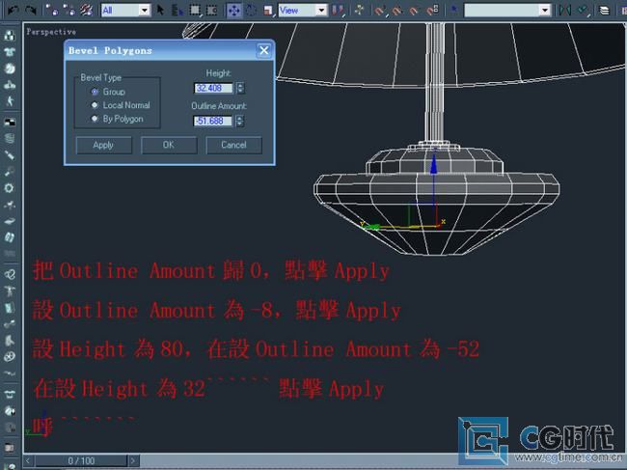
Task: Click the reactor Create Plane icon
Action: pos(10,122)
